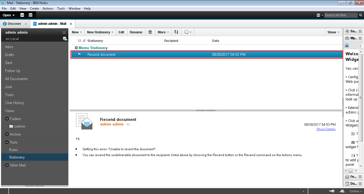
Task: Open the Feeds panel menu icon
Action: point(360,177)
